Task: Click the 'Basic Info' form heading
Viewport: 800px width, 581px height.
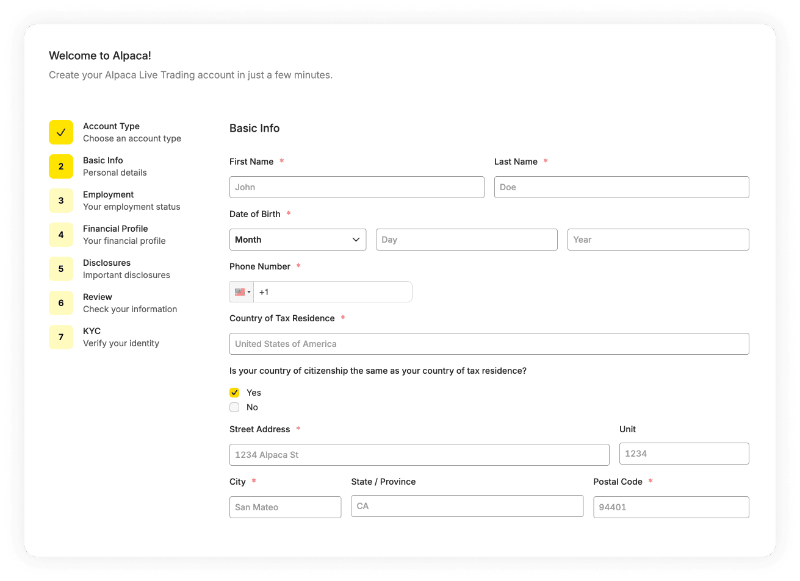Action: (254, 128)
